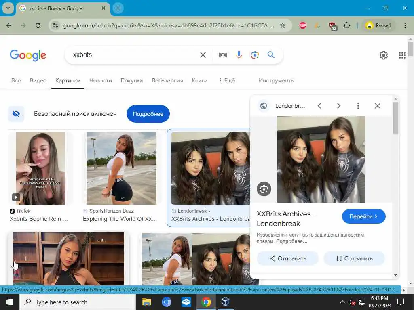Open the ABP adblock extension
This screenshot has height=310, width=414.
click(303, 25)
